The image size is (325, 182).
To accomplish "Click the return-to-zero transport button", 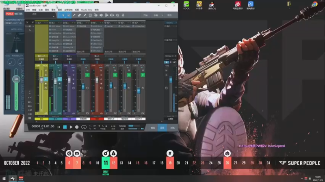I will [58, 127].
